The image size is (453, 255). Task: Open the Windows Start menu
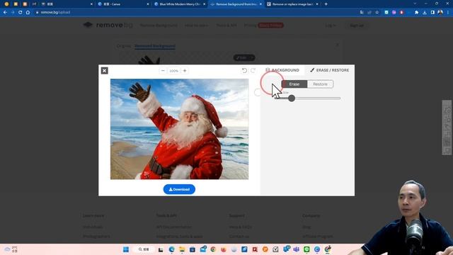point(126,249)
